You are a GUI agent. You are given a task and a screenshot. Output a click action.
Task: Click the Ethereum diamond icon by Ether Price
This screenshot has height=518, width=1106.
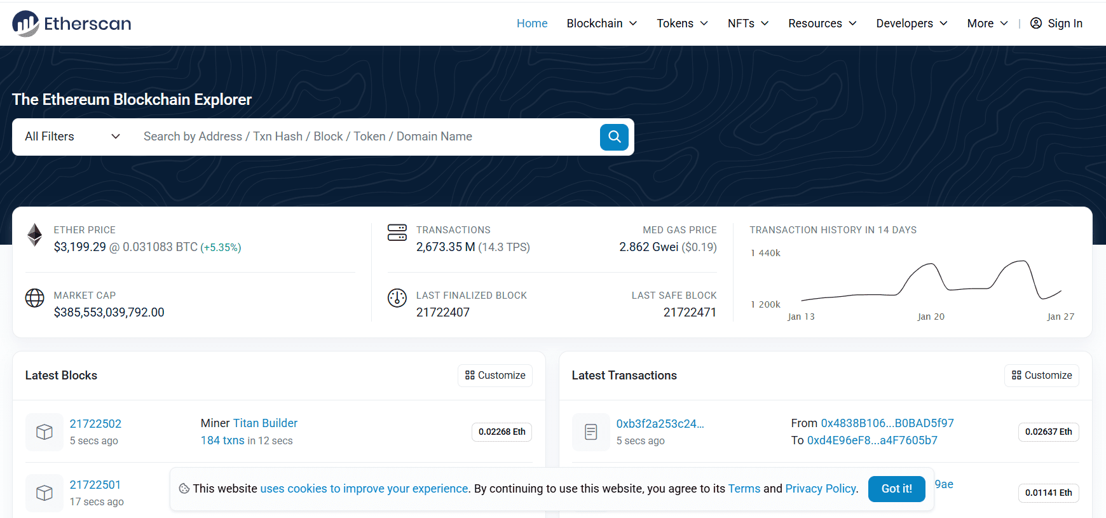point(35,235)
